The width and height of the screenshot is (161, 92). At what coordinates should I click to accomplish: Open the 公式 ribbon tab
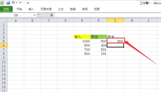tap(61, 9)
